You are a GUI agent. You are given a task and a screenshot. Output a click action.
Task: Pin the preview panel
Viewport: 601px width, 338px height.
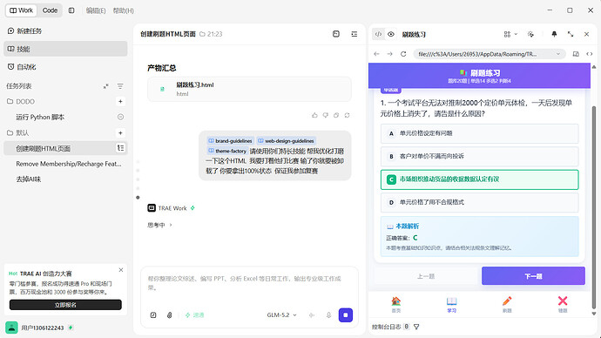pos(554,34)
